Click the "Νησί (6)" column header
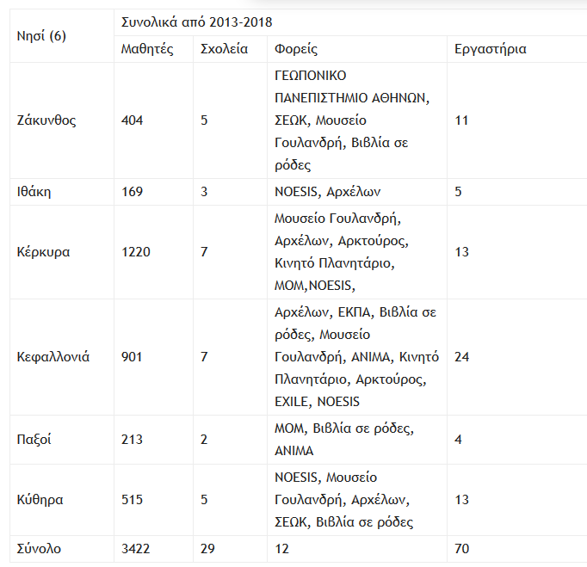 click(x=41, y=35)
